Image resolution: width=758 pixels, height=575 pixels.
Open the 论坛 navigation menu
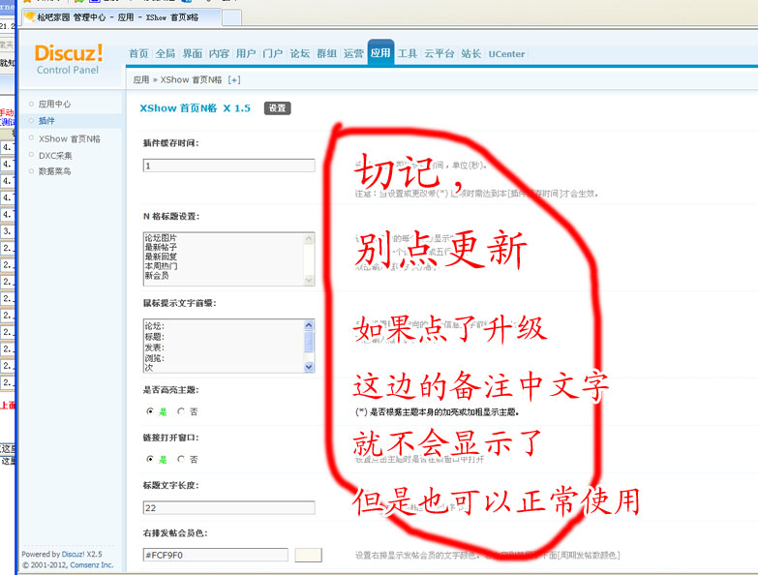coord(300,53)
